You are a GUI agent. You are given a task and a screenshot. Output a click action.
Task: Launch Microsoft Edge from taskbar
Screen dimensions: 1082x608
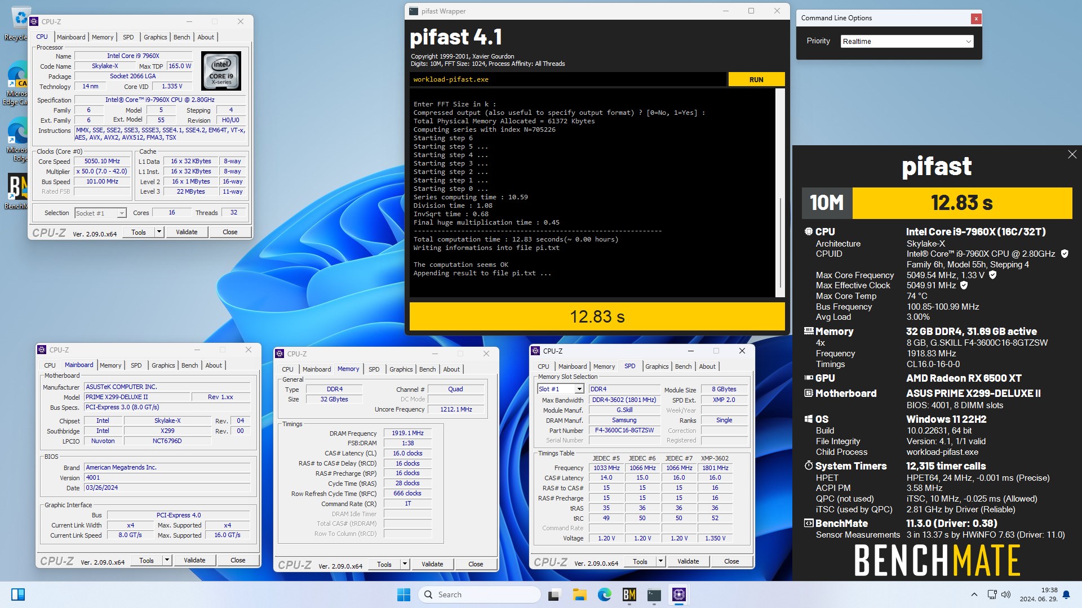(605, 594)
